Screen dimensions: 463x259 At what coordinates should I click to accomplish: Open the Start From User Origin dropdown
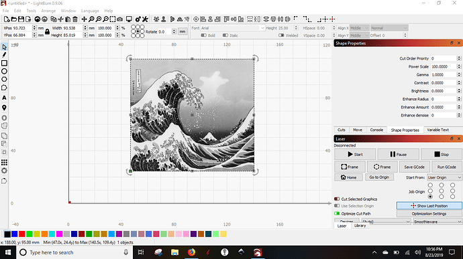coord(444,177)
